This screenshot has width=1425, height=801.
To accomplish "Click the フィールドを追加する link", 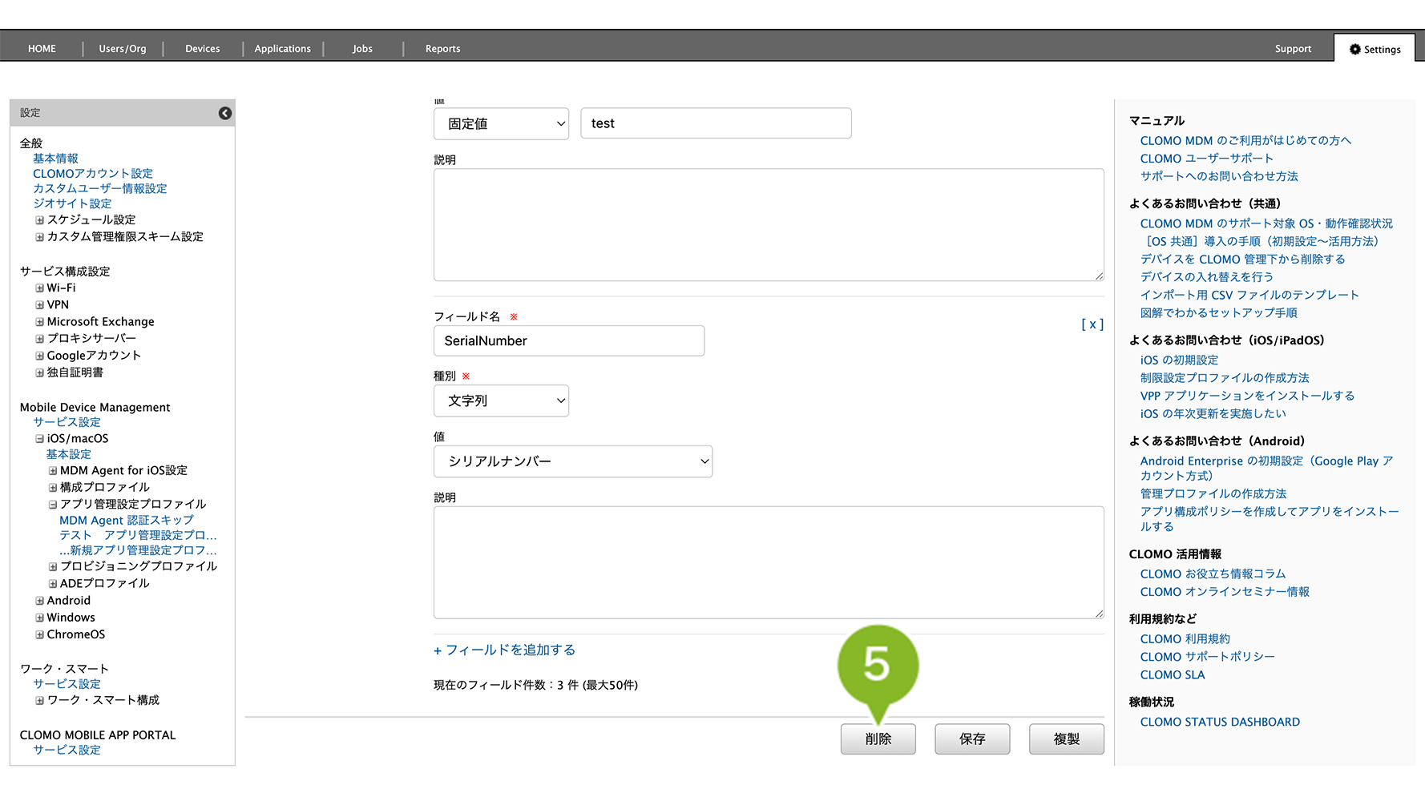I will coord(505,650).
